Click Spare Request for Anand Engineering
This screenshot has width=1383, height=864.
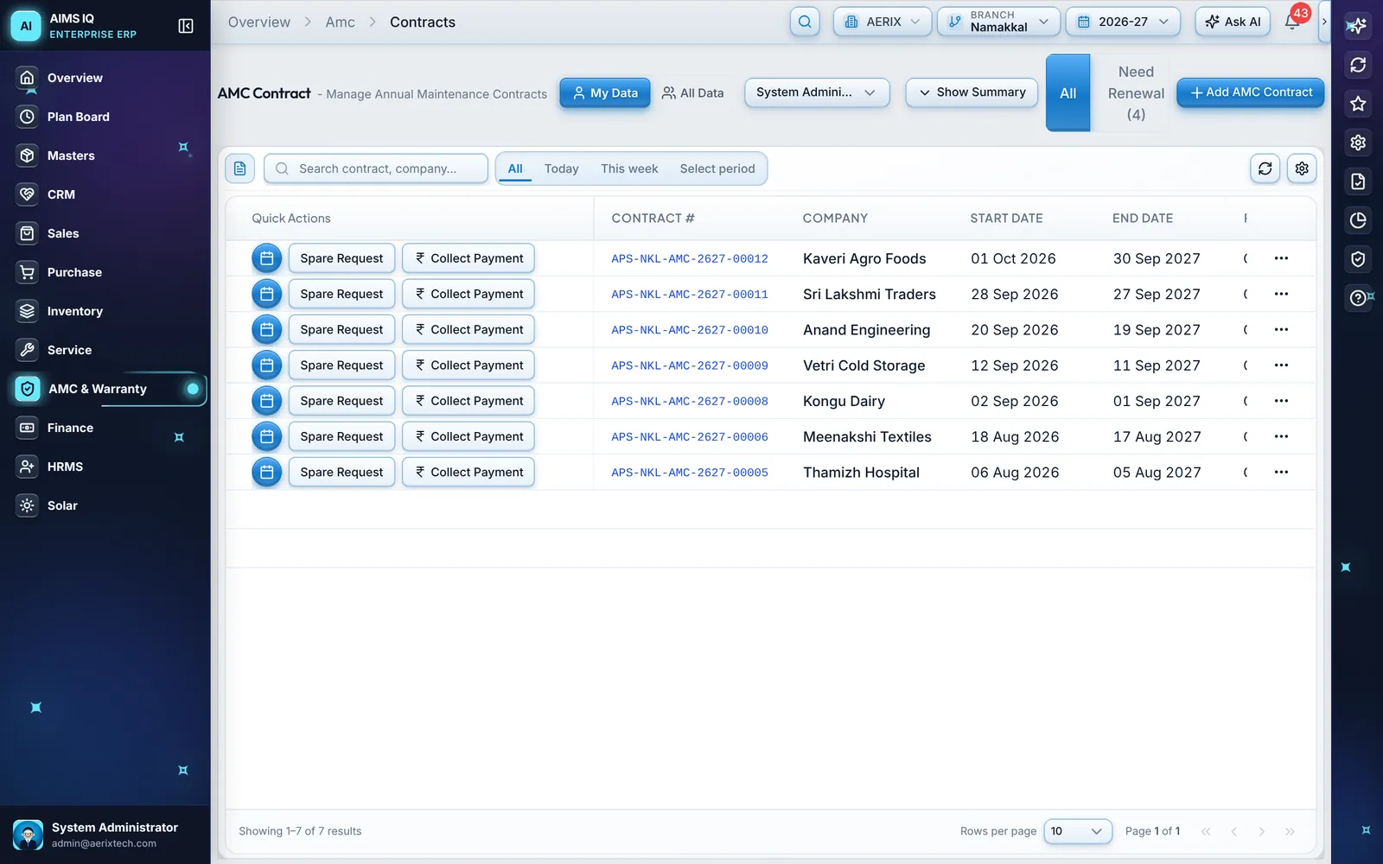341,330
